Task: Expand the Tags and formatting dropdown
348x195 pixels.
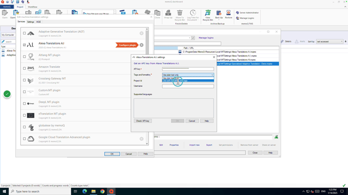Action: (x=188, y=75)
